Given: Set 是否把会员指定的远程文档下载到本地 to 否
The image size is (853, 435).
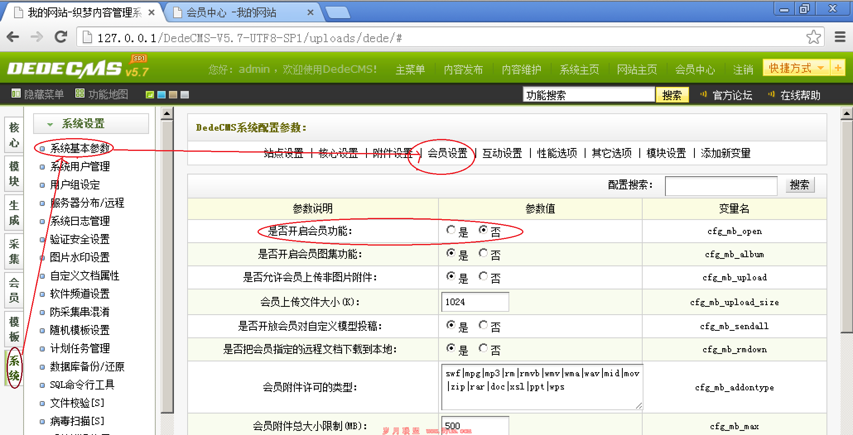Looking at the screenshot, I should [483, 348].
